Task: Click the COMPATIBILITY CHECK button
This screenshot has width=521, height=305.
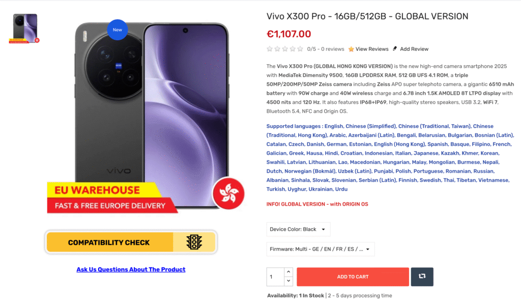Action: point(131,242)
